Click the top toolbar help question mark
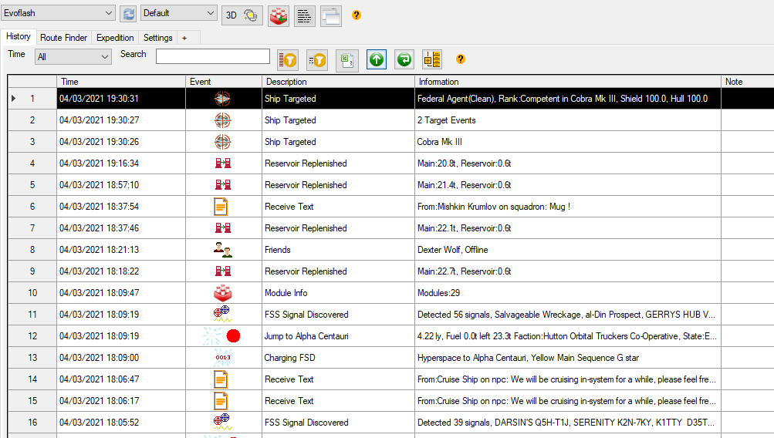Image resolution: width=774 pixels, height=438 pixels. (x=357, y=15)
